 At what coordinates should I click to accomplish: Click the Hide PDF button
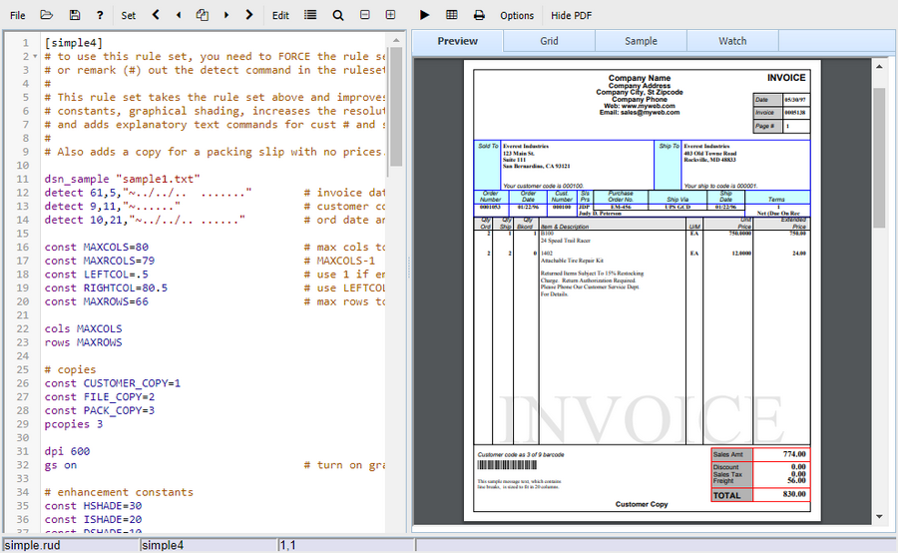[x=571, y=15]
